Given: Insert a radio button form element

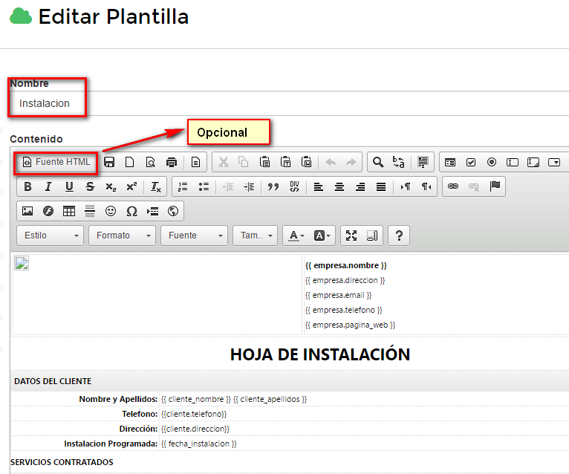Looking at the screenshot, I should coord(492,162).
